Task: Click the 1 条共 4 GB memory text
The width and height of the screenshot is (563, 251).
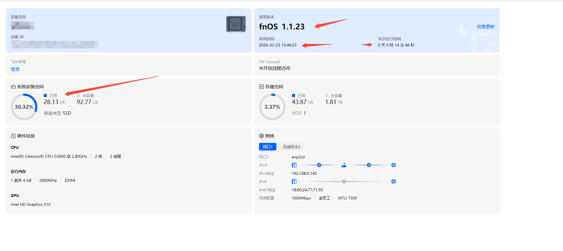Action: pyautogui.click(x=21, y=181)
